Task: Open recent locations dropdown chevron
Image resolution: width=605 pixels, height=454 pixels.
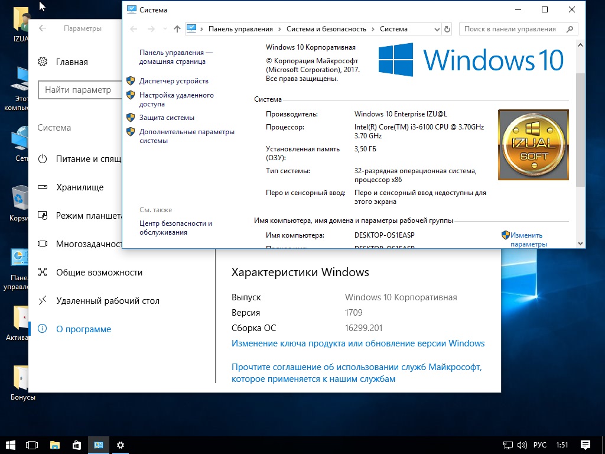Action: click(x=165, y=29)
